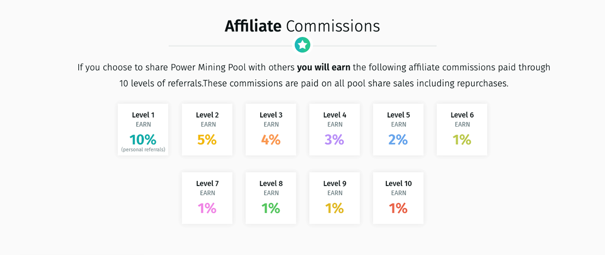Click the green star icon under heading
The image size is (605, 255).
tap(302, 45)
